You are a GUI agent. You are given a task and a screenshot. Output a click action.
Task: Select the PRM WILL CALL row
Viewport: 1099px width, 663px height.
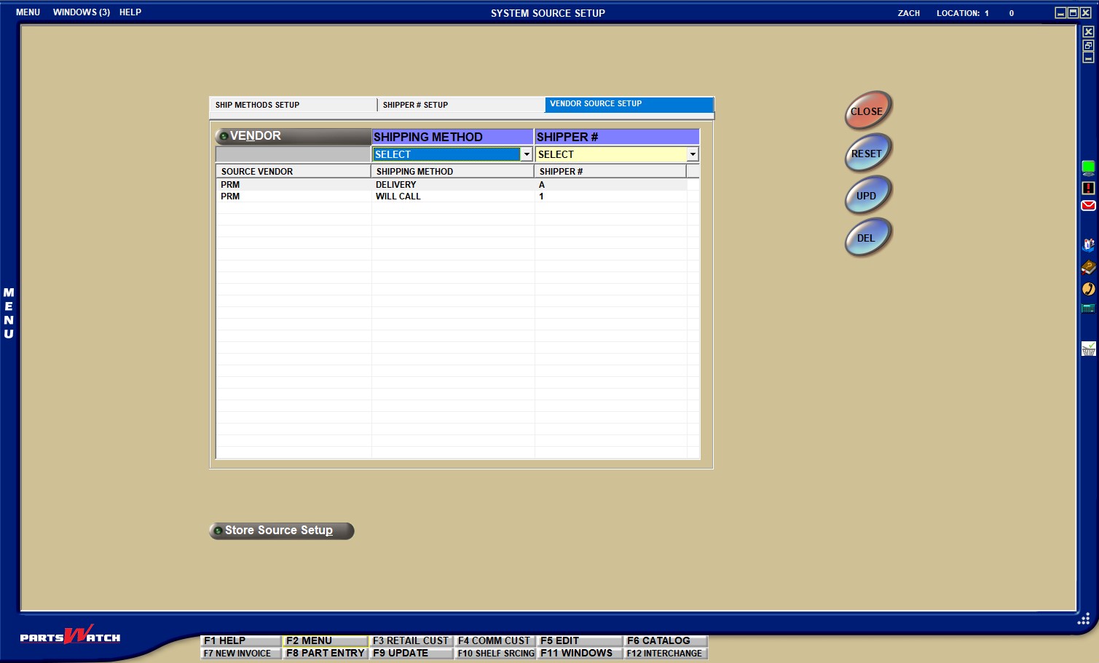pyautogui.click(x=398, y=196)
